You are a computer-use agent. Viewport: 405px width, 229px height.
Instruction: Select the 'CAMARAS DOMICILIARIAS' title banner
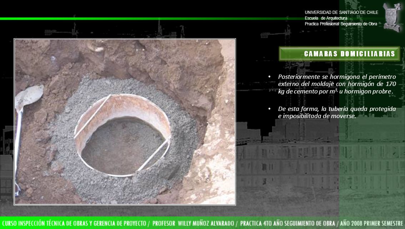coord(339,54)
